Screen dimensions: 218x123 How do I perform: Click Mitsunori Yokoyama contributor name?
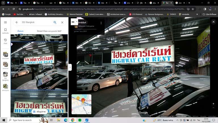(x=86, y=26)
